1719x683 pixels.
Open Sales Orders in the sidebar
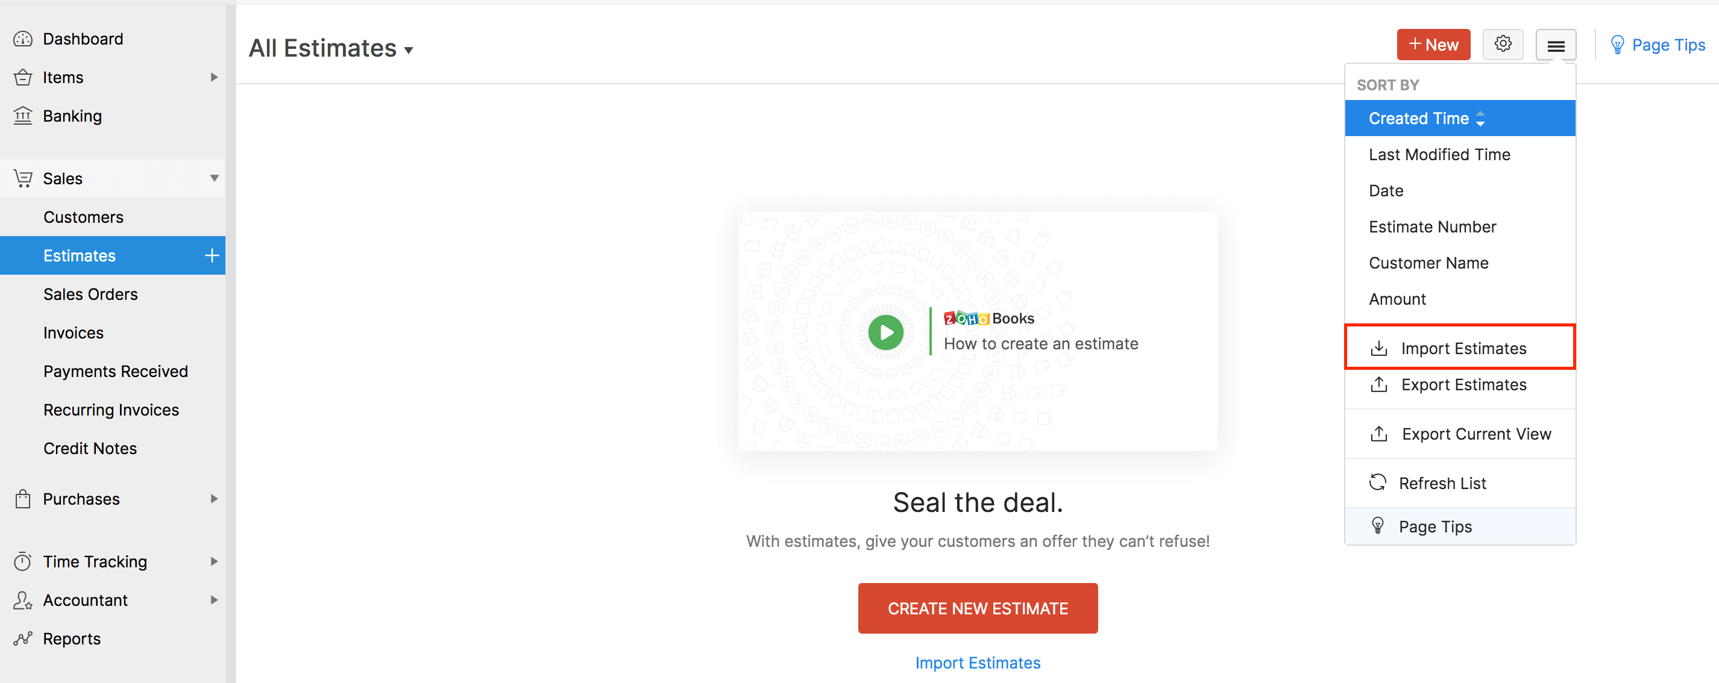tap(90, 294)
